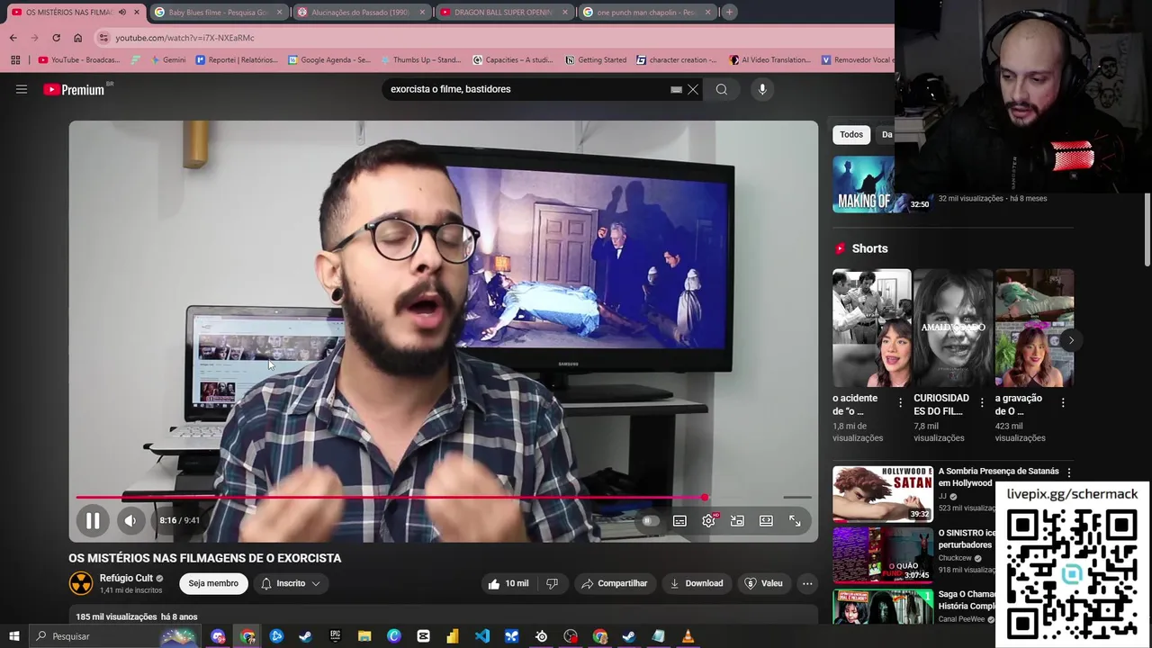Image resolution: width=1152 pixels, height=648 pixels.
Task: Click the 8:16 / 9:41 time display
Action: (180, 520)
